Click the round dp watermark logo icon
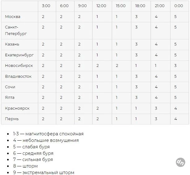Viewport: 190px width, 175px height. (180, 162)
